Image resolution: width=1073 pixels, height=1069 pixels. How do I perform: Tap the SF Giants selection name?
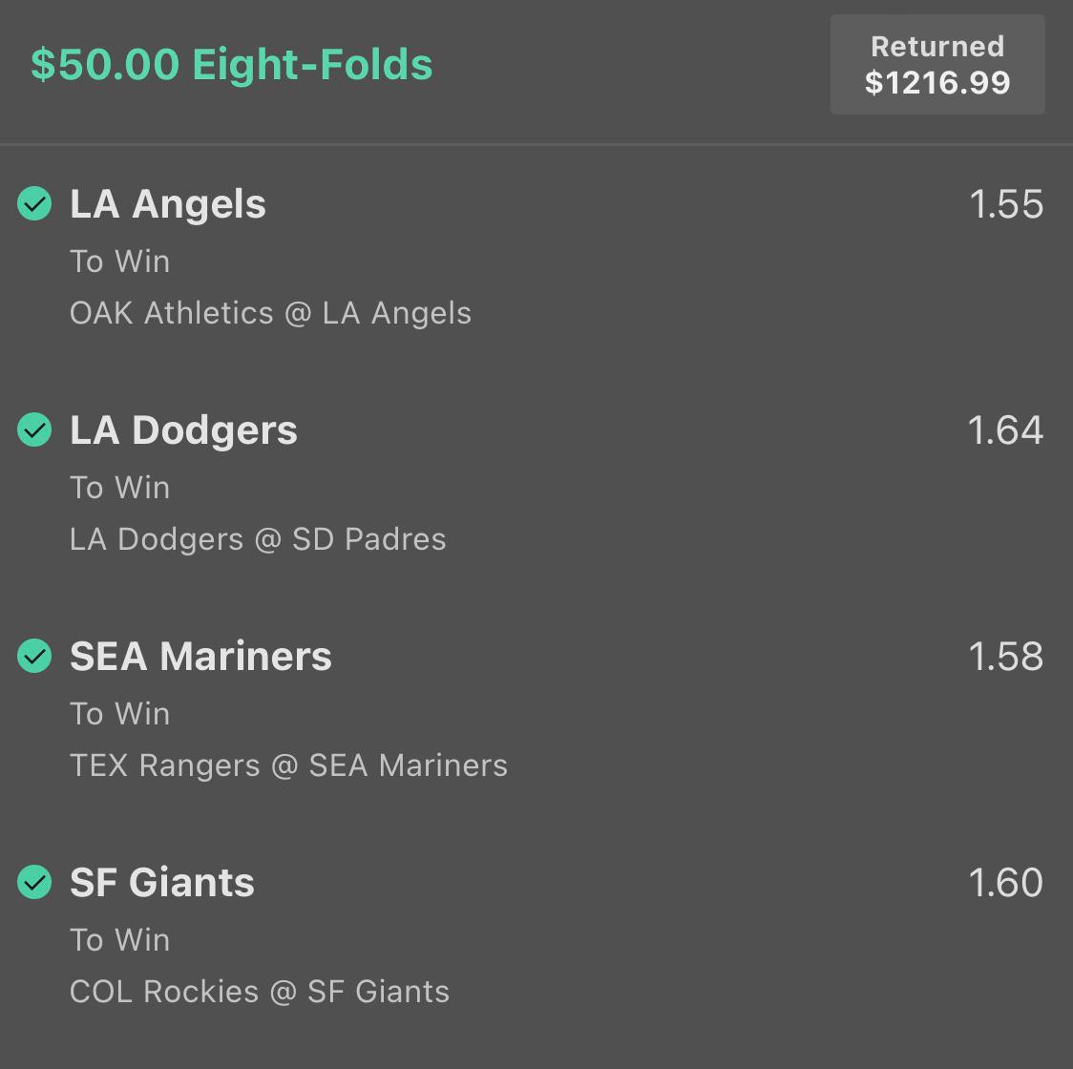tap(162, 882)
